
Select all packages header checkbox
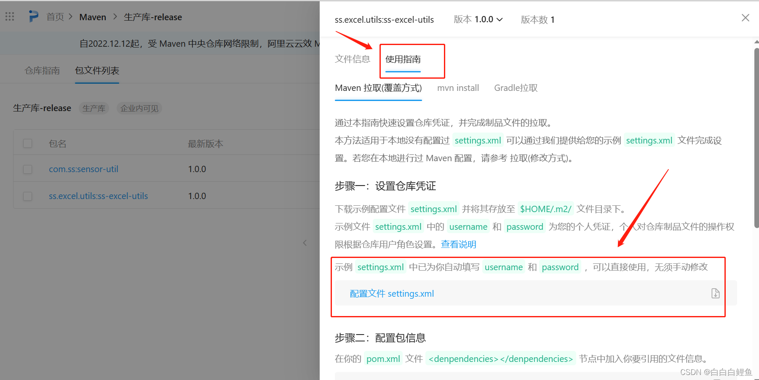coord(28,143)
